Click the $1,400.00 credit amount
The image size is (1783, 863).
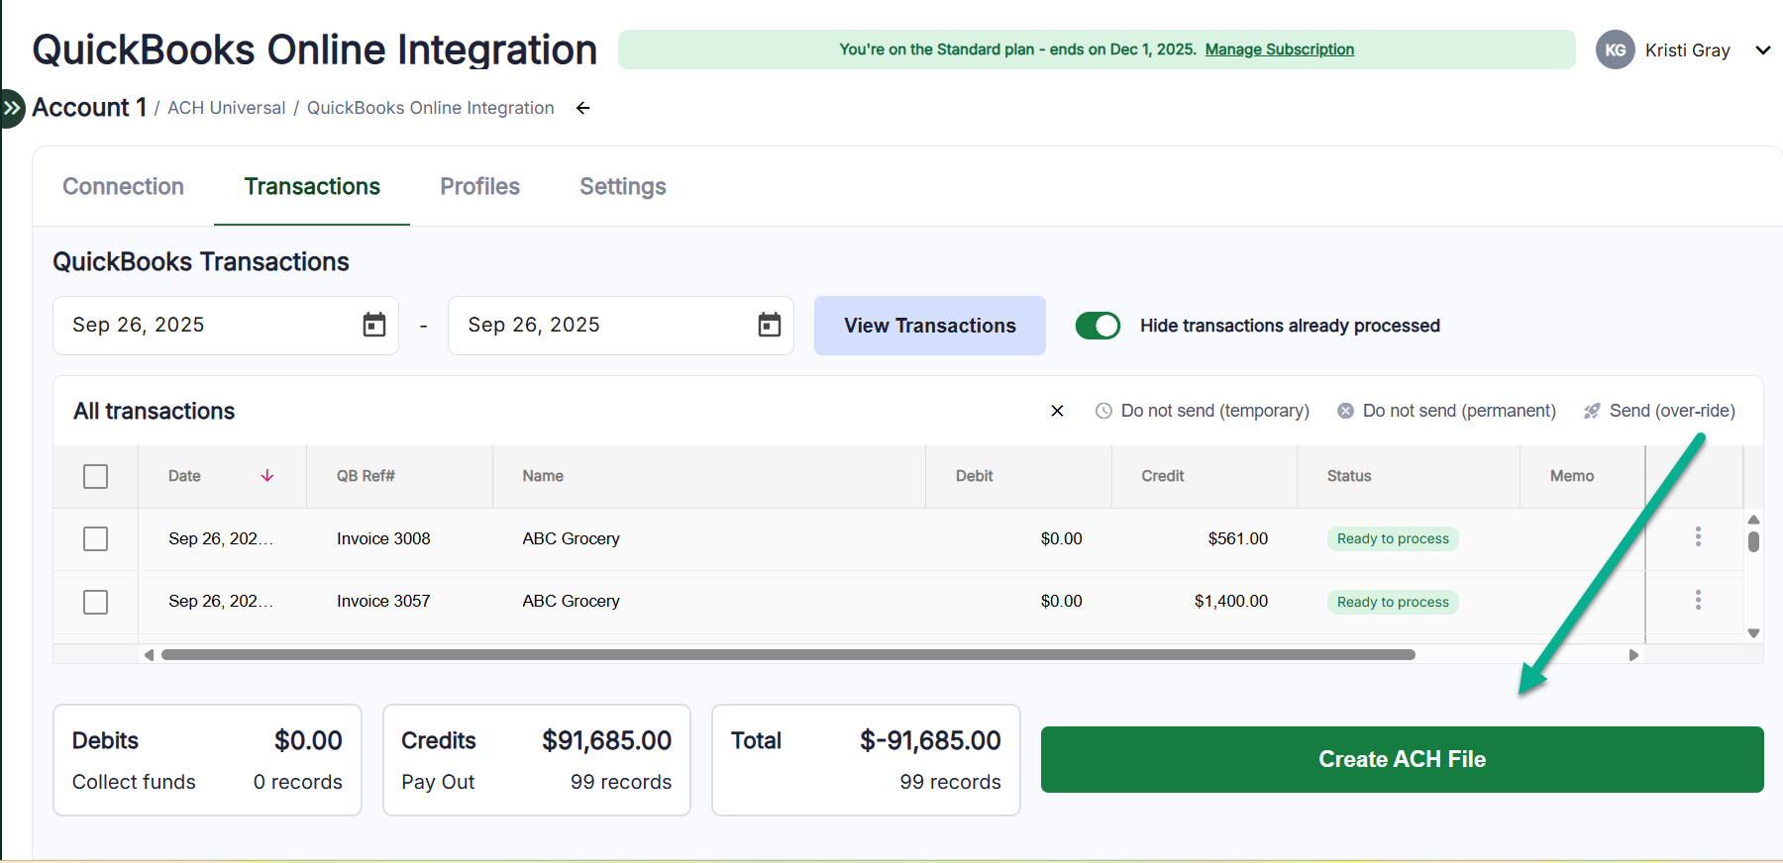[x=1231, y=601]
